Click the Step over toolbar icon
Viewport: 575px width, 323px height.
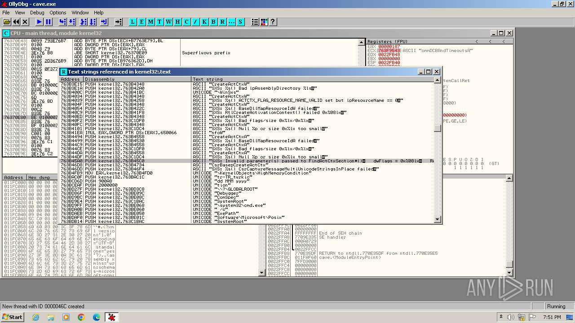pos(72,22)
